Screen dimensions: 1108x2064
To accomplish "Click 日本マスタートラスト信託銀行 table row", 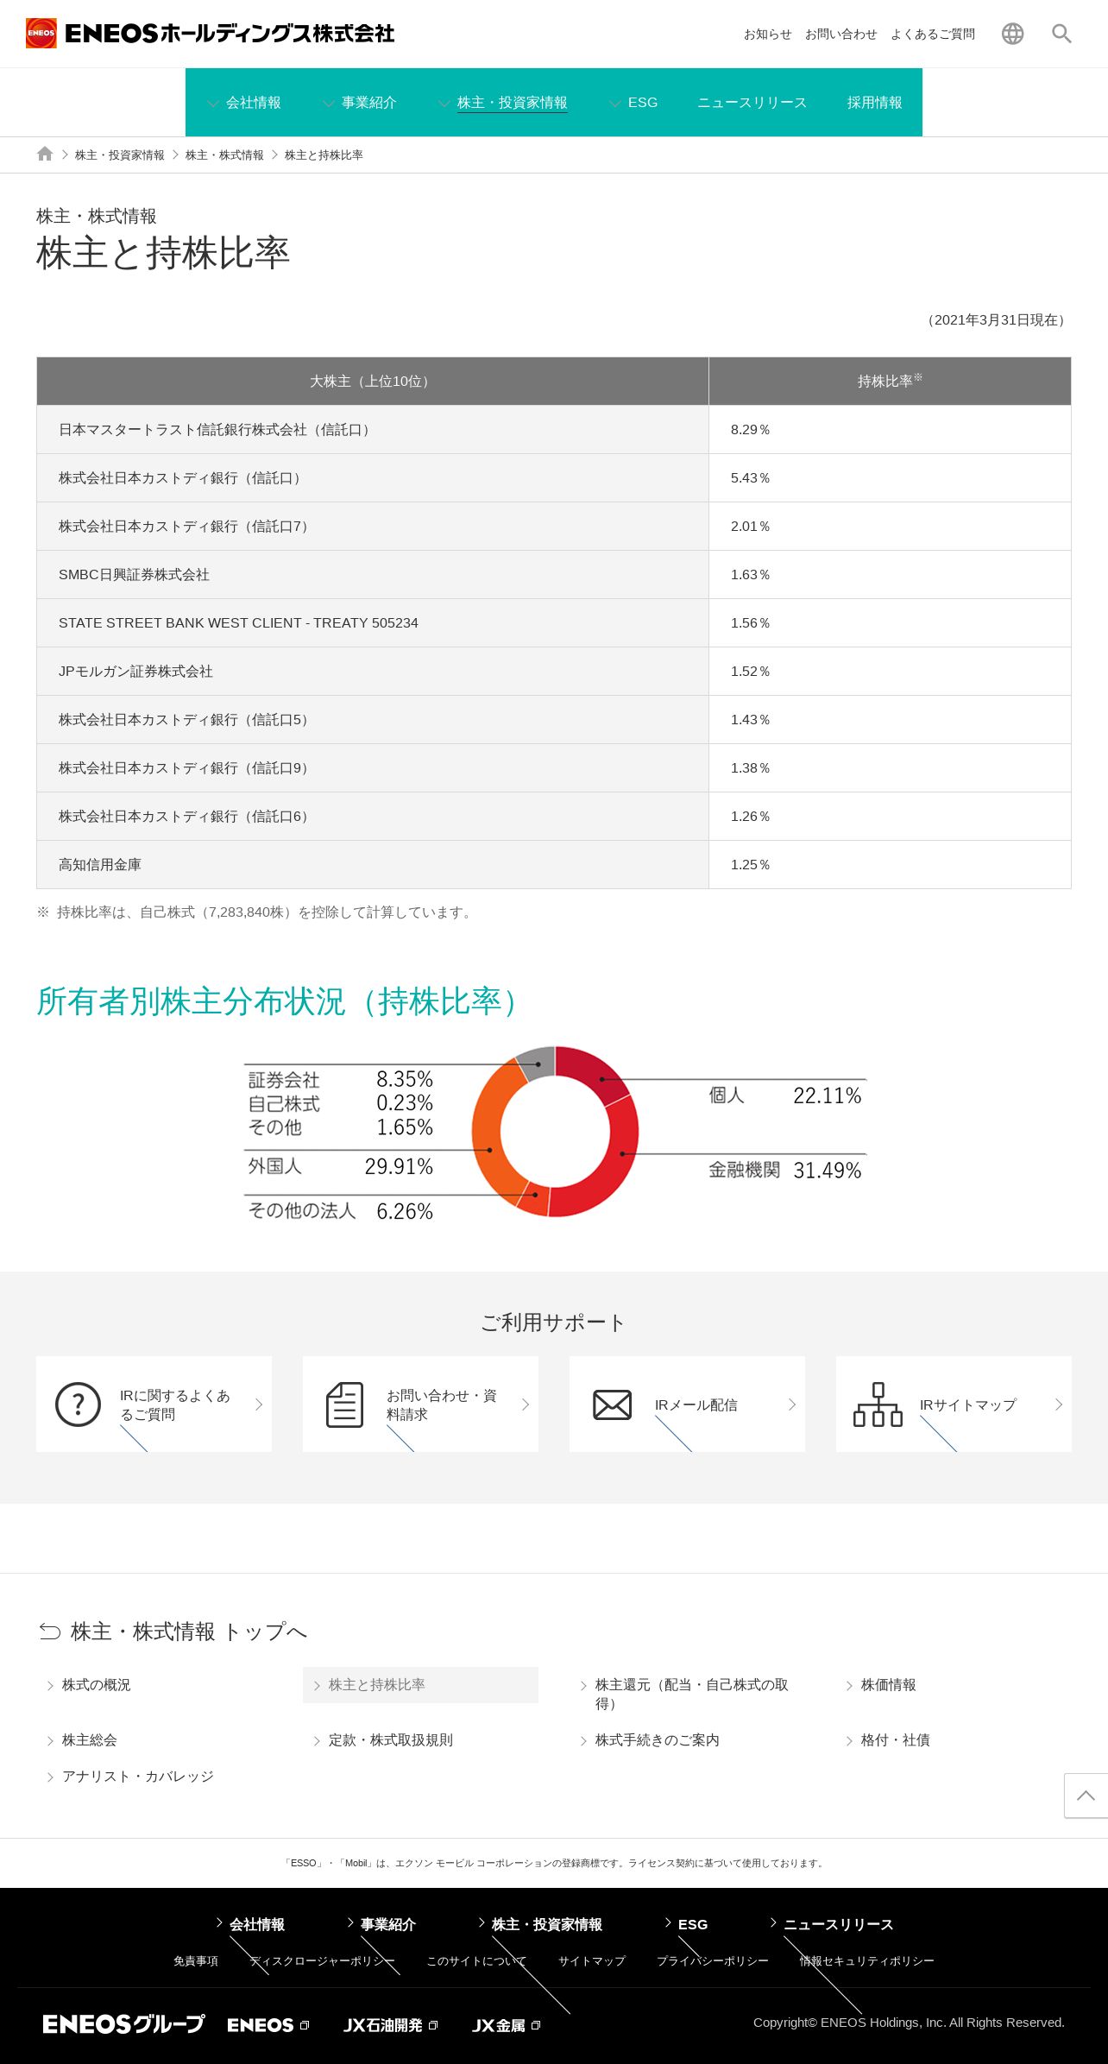I will (x=554, y=430).
